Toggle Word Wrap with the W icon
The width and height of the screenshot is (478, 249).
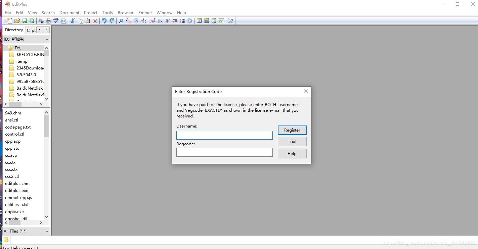click(167, 21)
